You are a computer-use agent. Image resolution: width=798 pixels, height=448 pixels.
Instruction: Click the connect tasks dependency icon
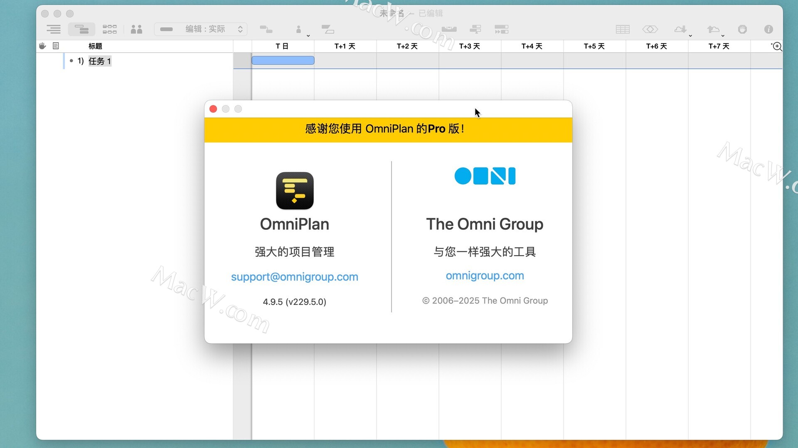click(266, 29)
